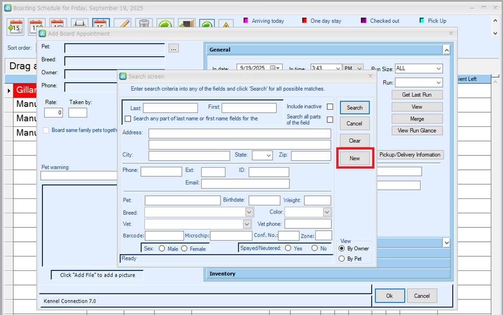Click the door check-out icon in toolbar
503x315 pixels.
coord(186,25)
